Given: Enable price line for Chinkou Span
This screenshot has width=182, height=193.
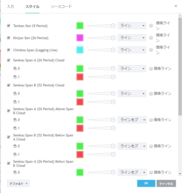Looking at the screenshot, I should point(151,50).
